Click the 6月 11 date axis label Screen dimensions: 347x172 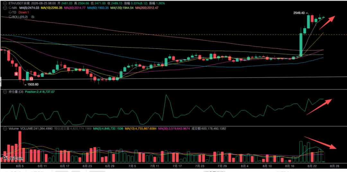coord(42,166)
